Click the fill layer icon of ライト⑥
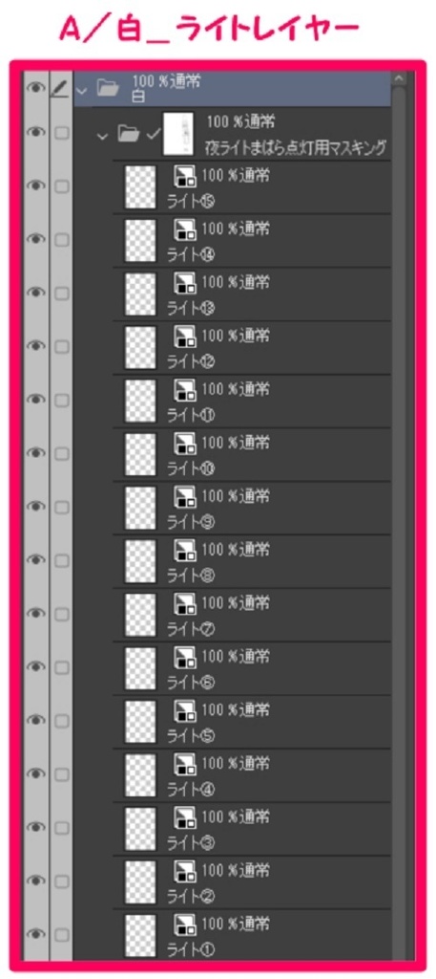This screenshot has width=436, height=979. point(185,657)
